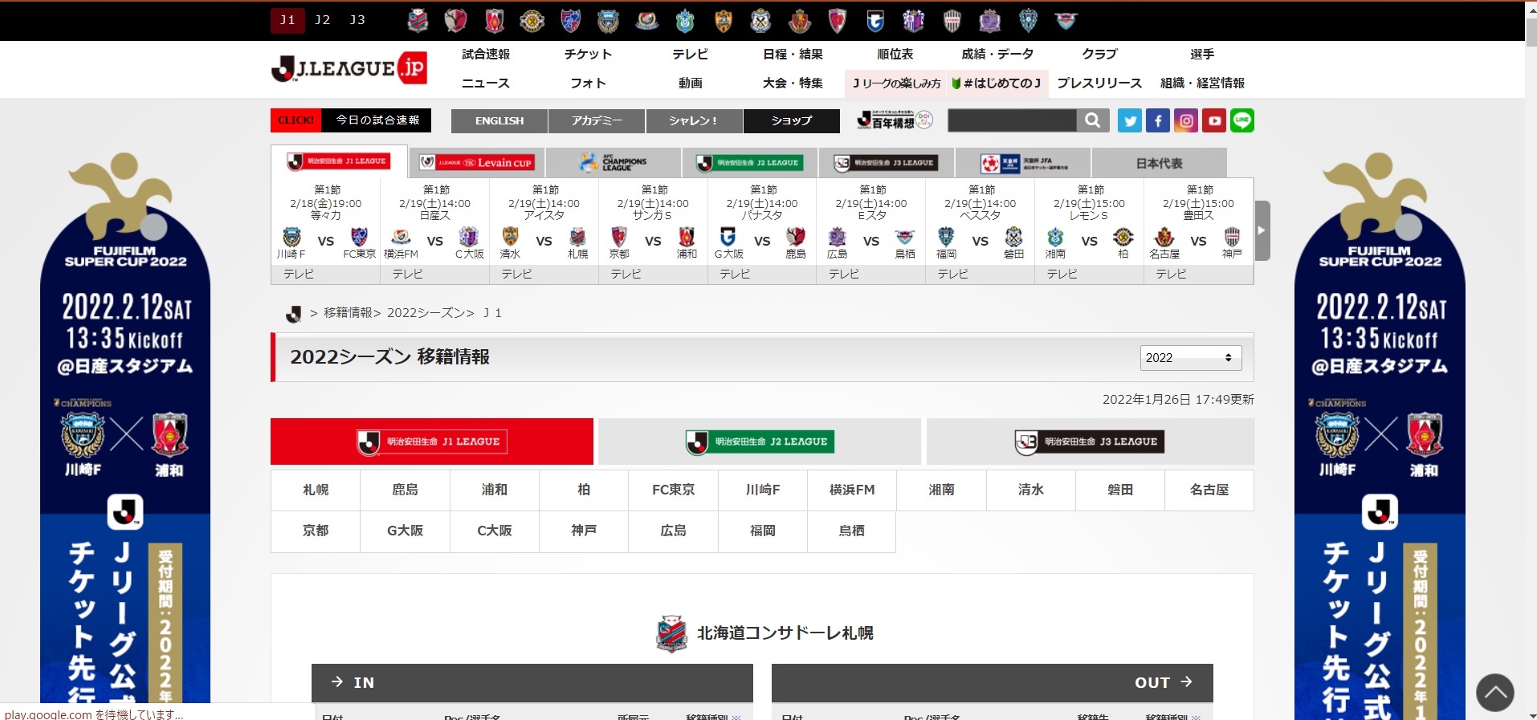The height and width of the screenshot is (720, 1537).
Task: Click the シャレン! button
Action: 694,120
